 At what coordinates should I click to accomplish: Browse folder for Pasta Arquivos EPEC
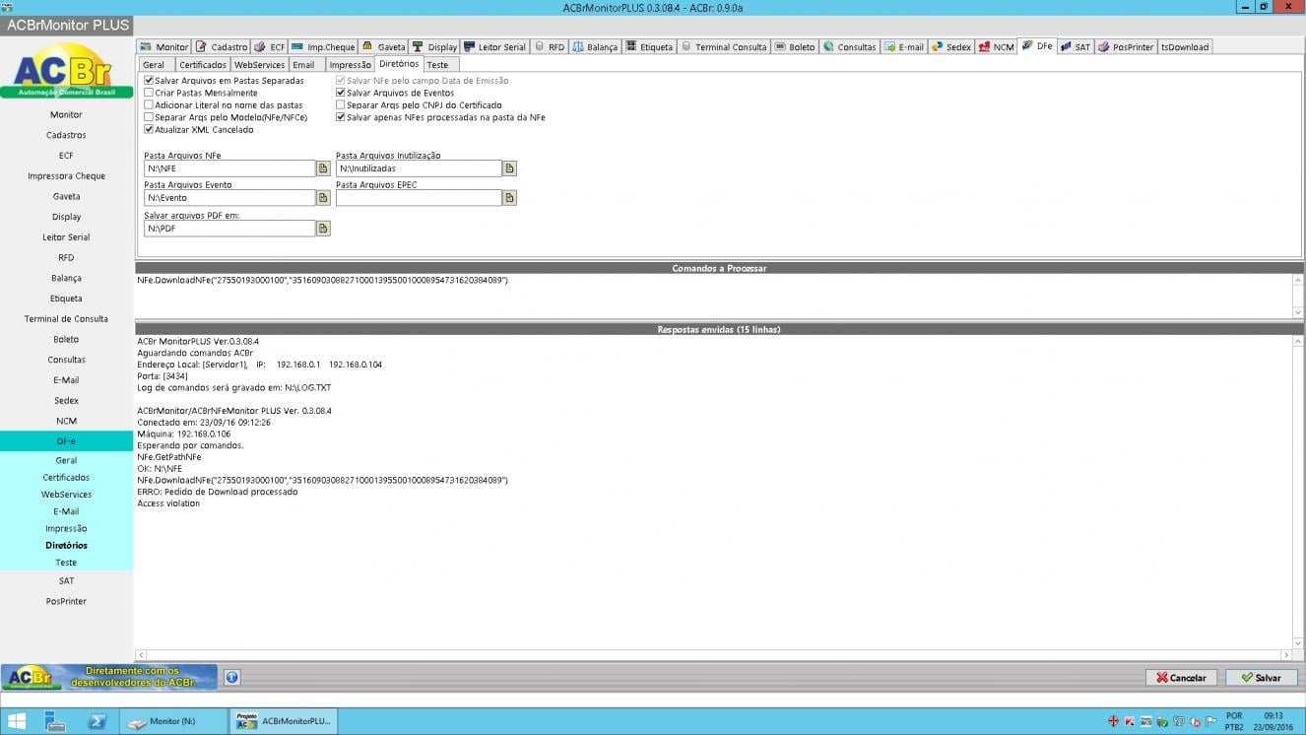(509, 198)
